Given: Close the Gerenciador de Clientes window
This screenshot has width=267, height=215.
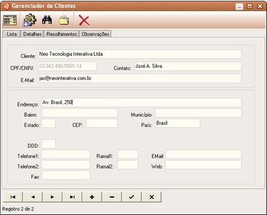Looking at the screenshot, I should [x=260, y=6].
